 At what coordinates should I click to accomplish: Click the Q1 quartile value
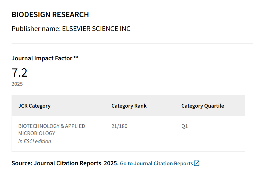click(185, 126)
